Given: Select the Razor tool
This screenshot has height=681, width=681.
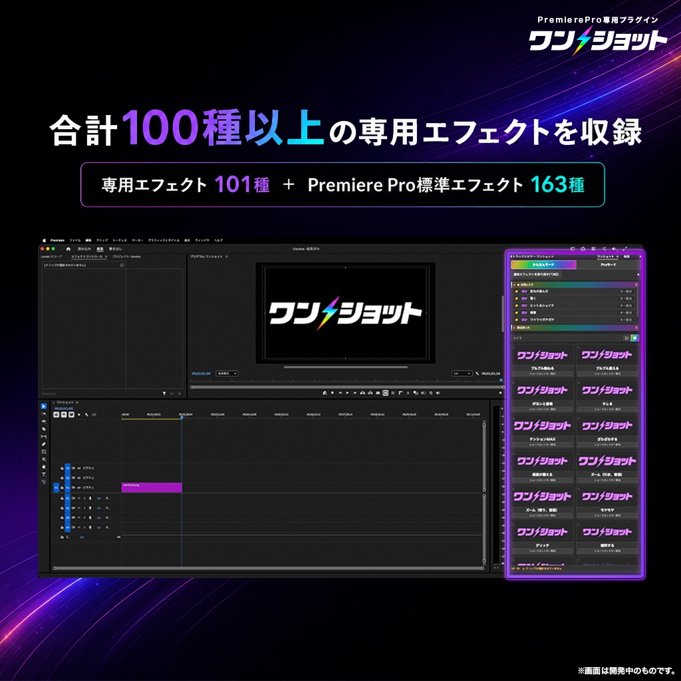Looking at the screenshot, I should coord(43,429).
